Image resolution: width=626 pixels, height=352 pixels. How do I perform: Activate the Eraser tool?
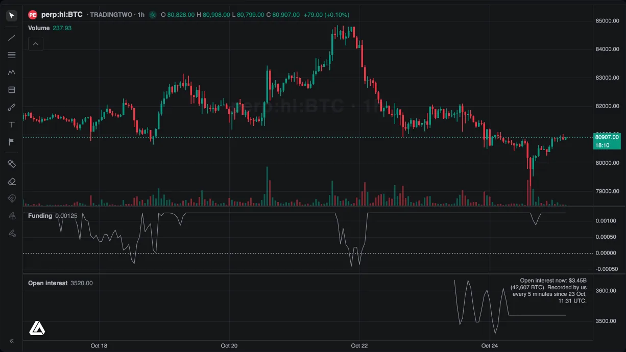[x=12, y=181]
